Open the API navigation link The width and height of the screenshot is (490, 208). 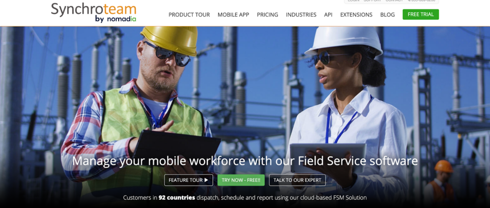(328, 15)
